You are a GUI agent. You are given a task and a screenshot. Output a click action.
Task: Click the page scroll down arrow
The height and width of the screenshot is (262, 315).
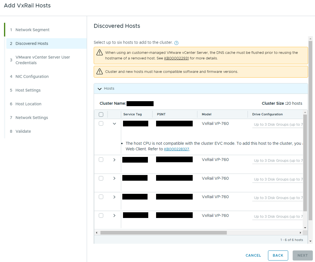point(310,241)
